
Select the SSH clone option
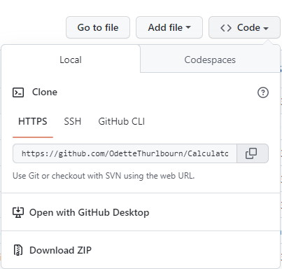coord(73,122)
